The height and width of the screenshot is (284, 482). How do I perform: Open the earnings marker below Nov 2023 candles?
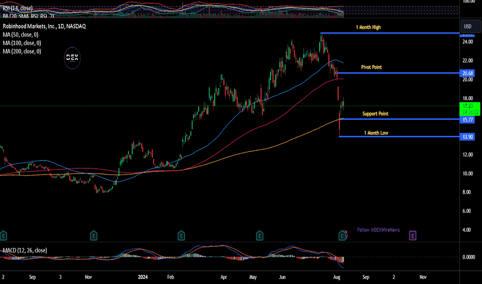[94, 235]
